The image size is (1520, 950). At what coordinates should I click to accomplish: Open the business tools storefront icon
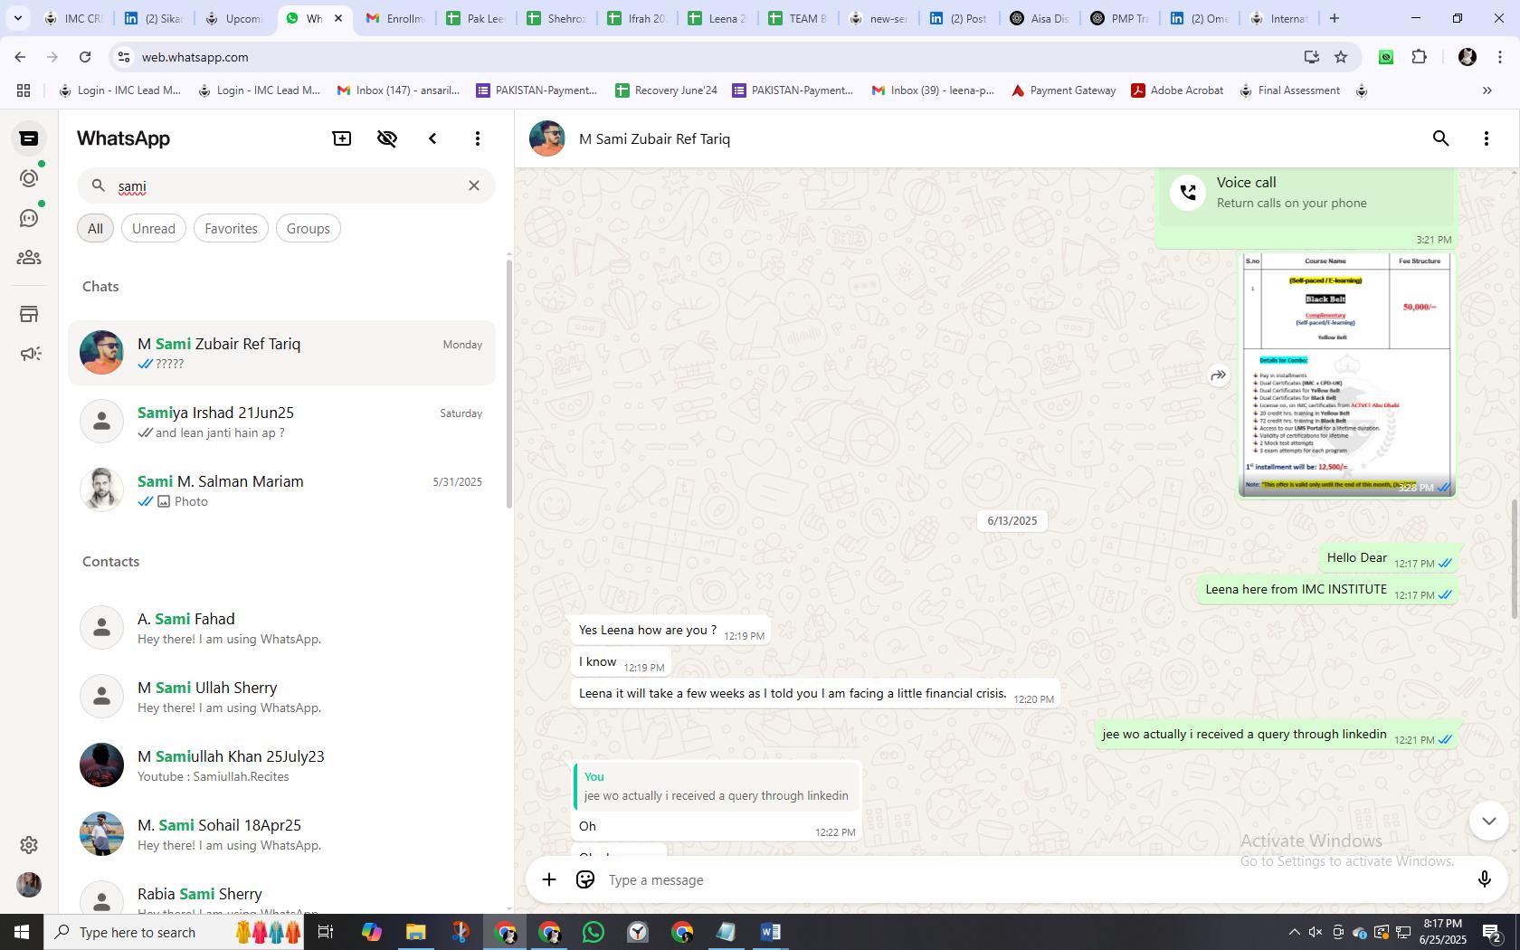(x=29, y=314)
